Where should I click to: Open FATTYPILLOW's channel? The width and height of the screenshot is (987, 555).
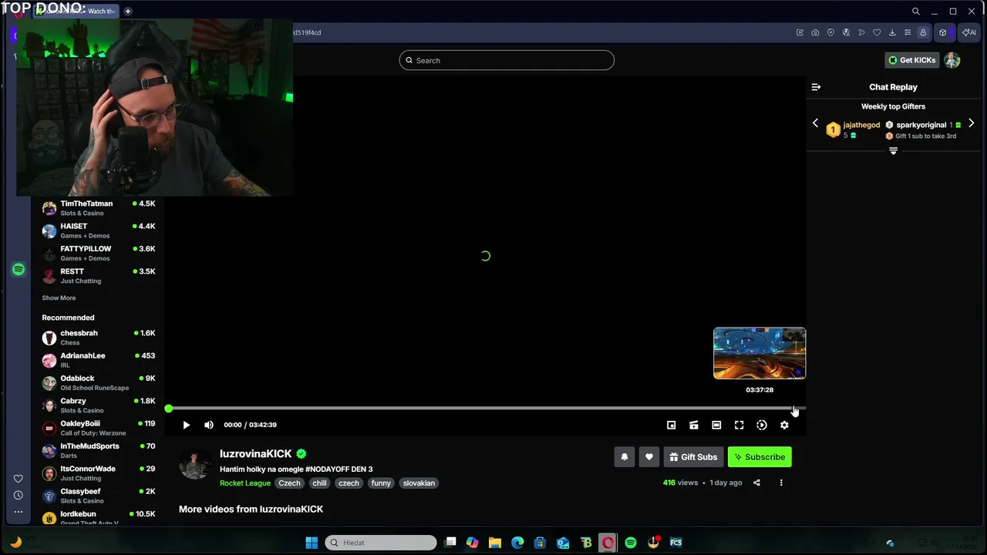click(99, 253)
